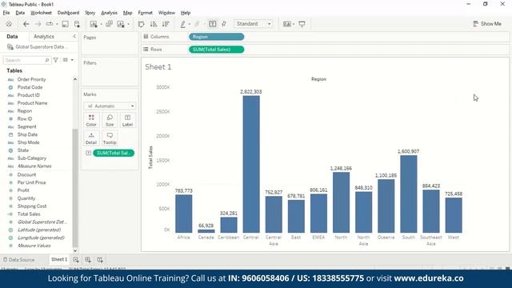Sort descending using toolbar icon
The image size is (512, 288).
click(166, 24)
